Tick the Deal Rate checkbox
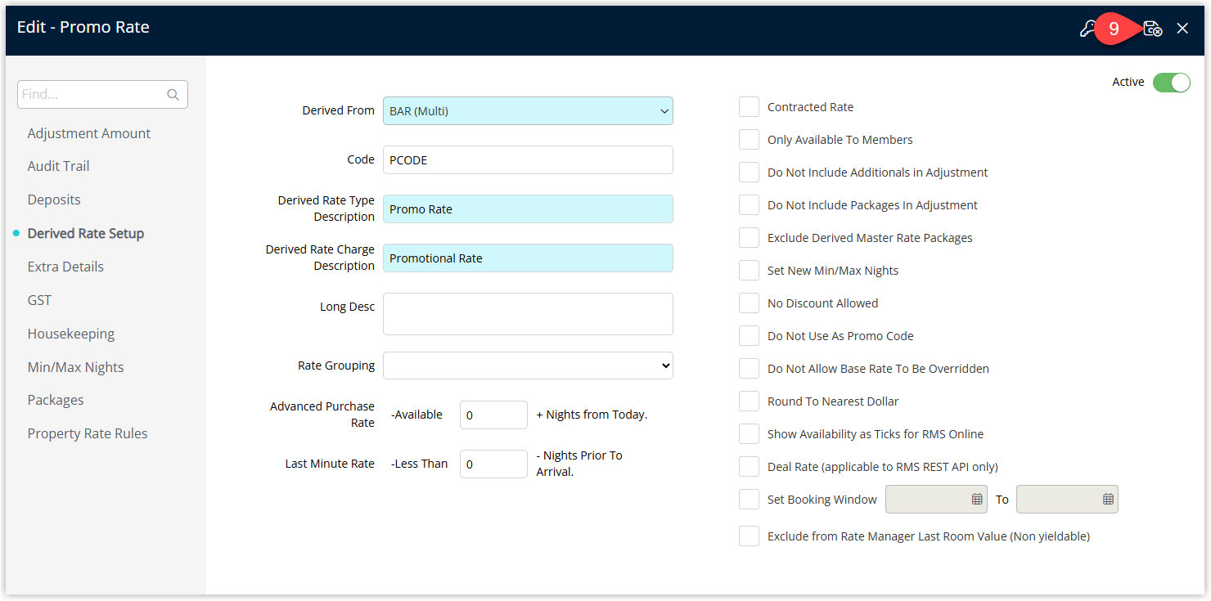The height and width of the screenshot is (601, 1211). click(x=749, y=467)
